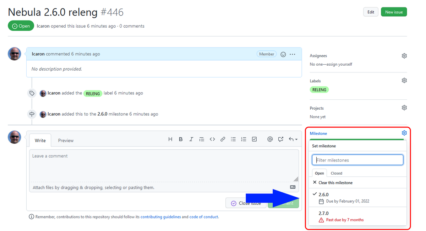Click the Close issue button

pyautogui.click(x=246, y=203)
